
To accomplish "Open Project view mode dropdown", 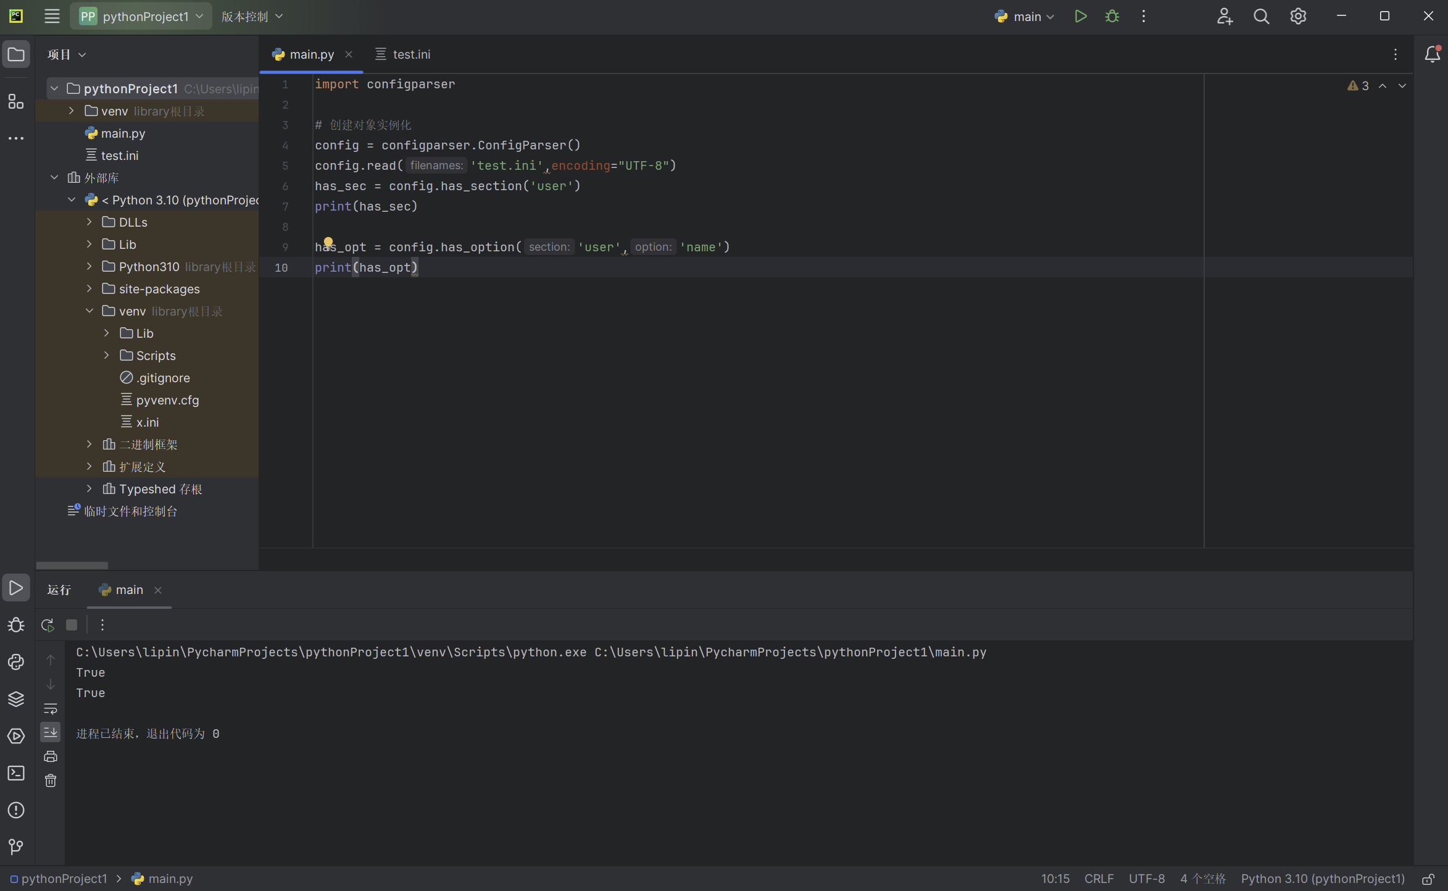I will pyautogui.click(x=67, y=54).
